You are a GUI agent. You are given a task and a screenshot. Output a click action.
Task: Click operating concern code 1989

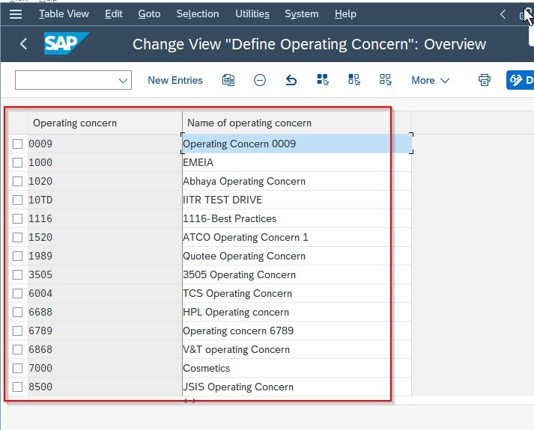[x=105, y=256]
